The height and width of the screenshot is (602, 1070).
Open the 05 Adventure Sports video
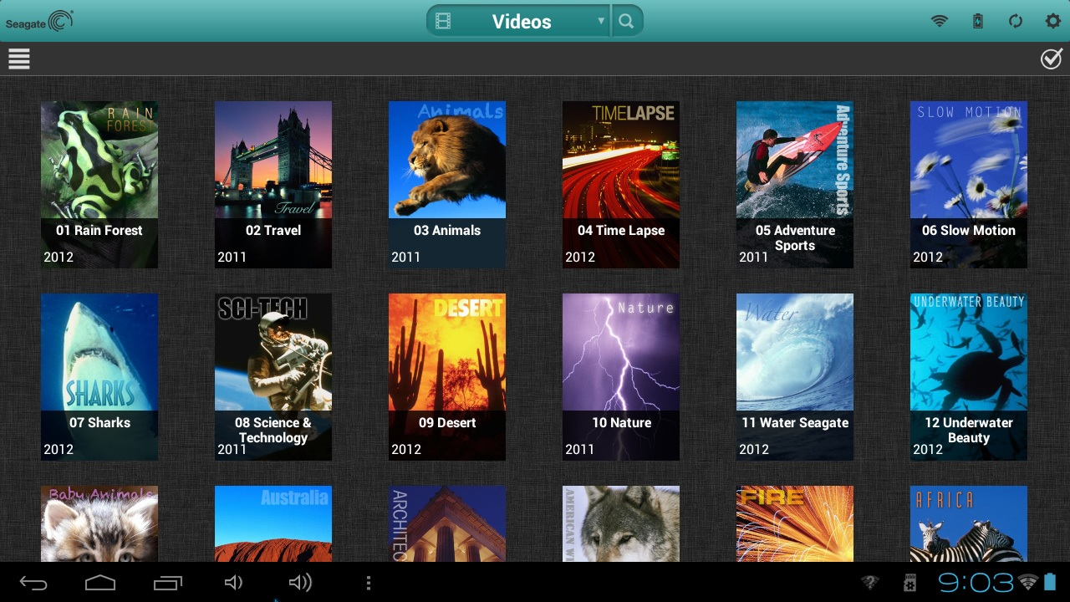(x=795, y=185)
